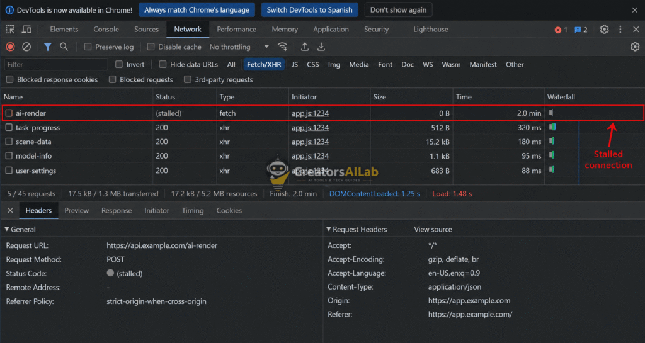The height and width of the screenshot is (343, 645).
Task: Open app.js:1234 initiator link for scene-data
Action: coord(310,142)
